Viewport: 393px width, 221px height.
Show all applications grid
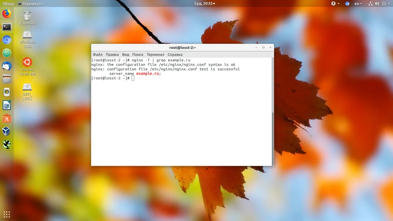7,214
